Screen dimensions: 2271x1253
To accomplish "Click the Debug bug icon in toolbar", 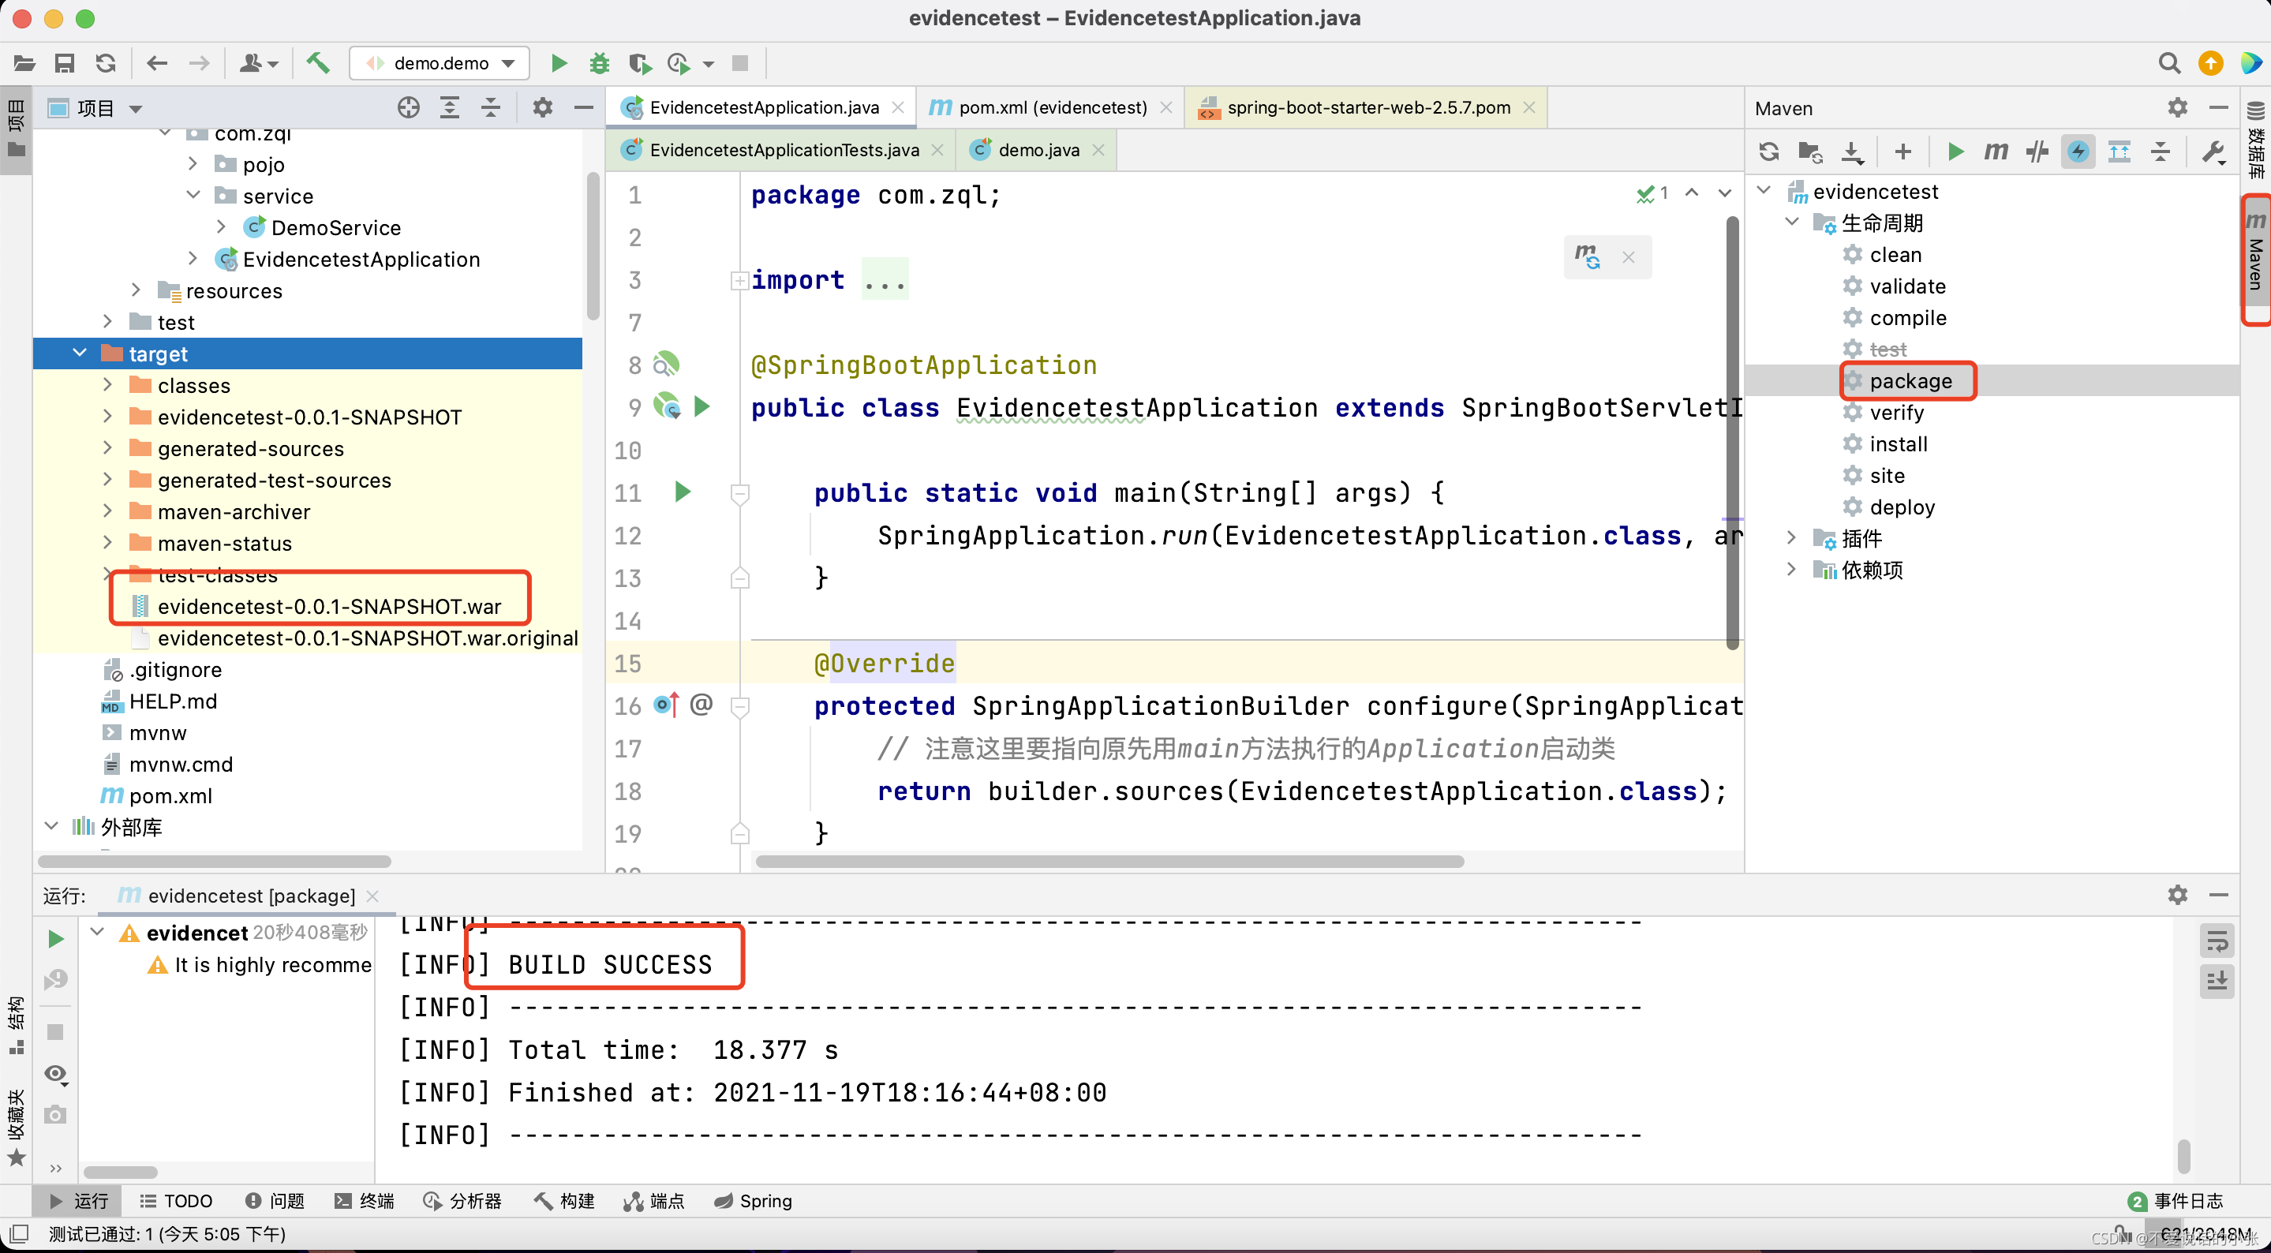I will 600,62.
